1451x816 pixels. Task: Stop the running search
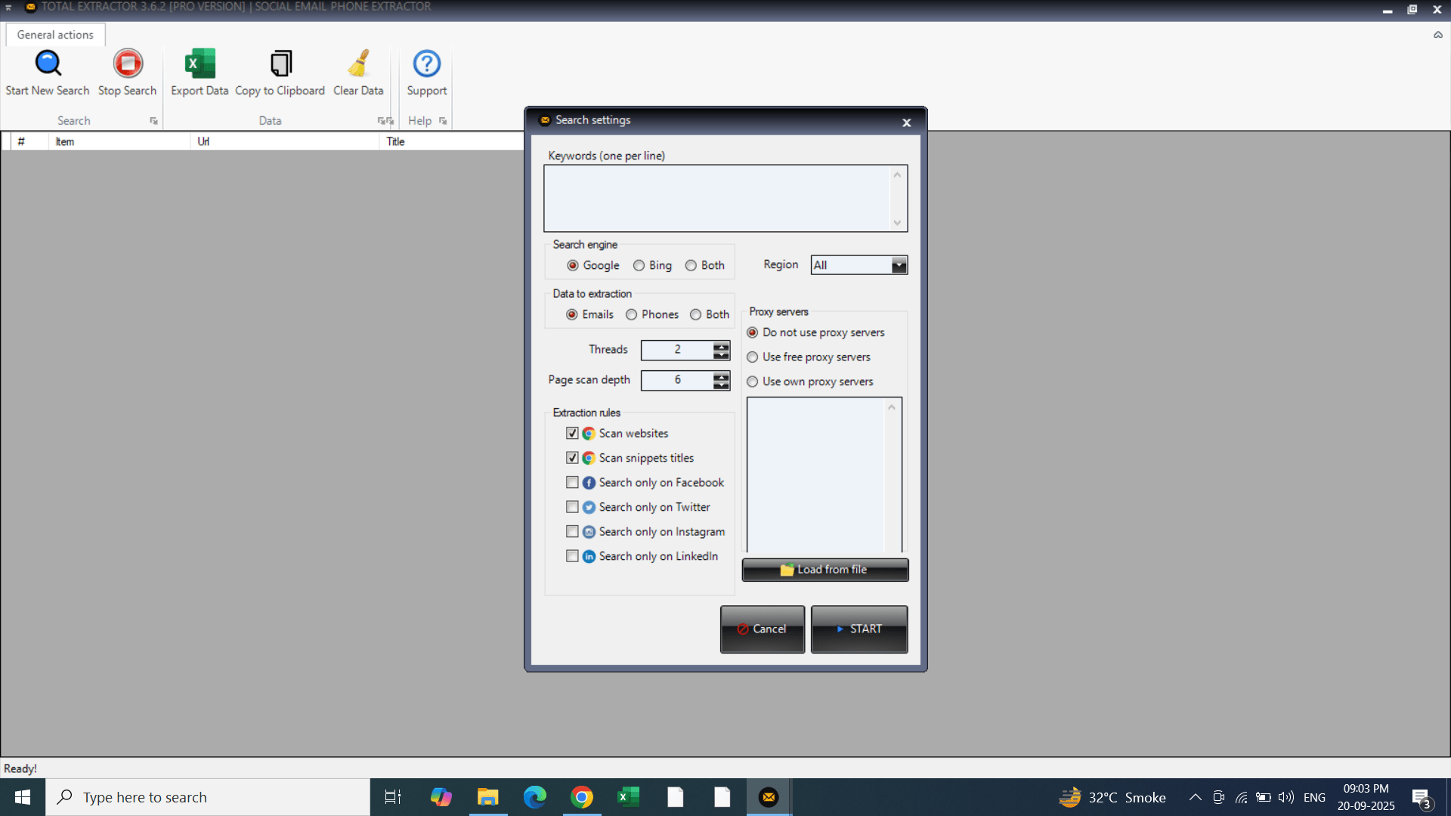(x=127, y=72)
